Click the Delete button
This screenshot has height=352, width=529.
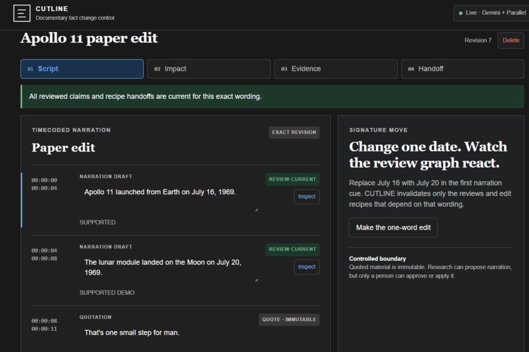(x=511, y=41)
